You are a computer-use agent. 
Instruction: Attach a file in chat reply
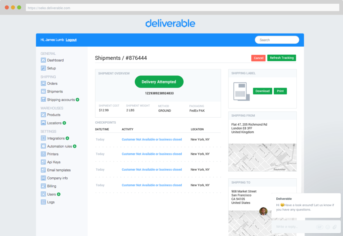coord(335,227)
